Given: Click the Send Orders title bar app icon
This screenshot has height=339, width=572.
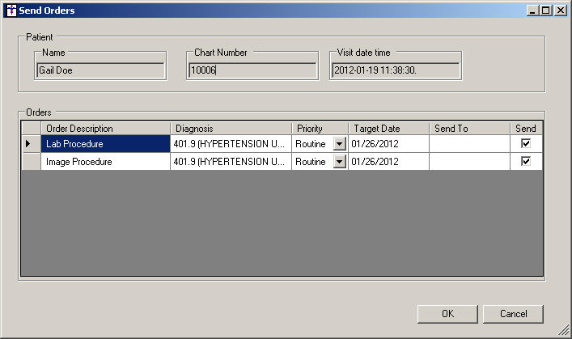Looking at the screenshot, I should coord(11,11).
